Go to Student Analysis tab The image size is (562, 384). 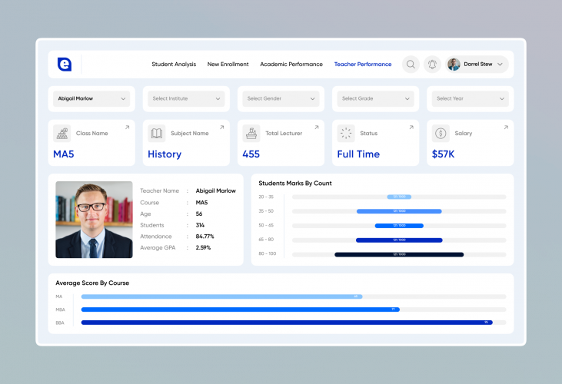[174, 65]
